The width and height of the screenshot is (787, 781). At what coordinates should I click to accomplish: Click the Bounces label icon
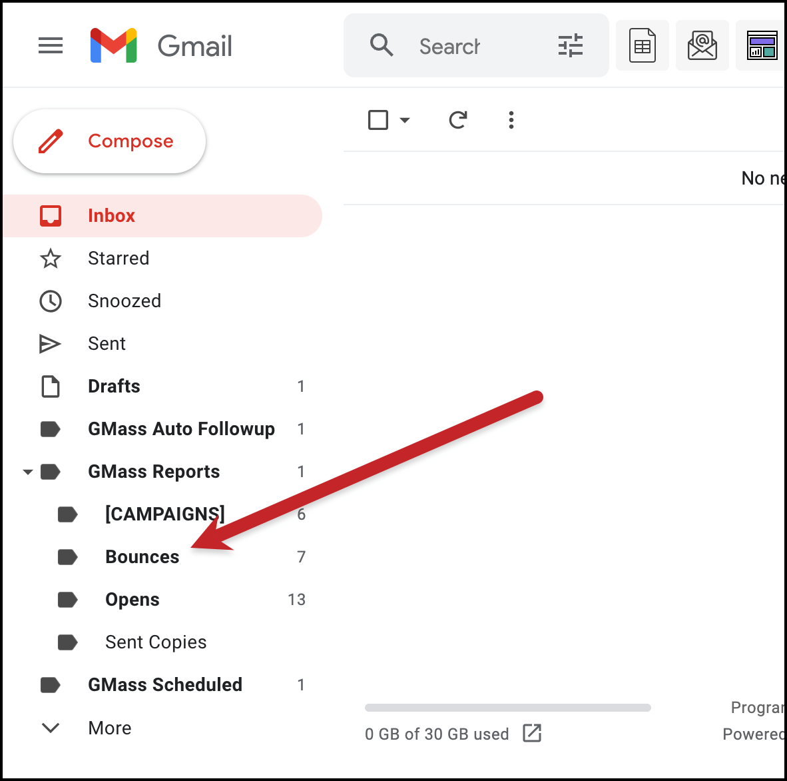[68, 558]
